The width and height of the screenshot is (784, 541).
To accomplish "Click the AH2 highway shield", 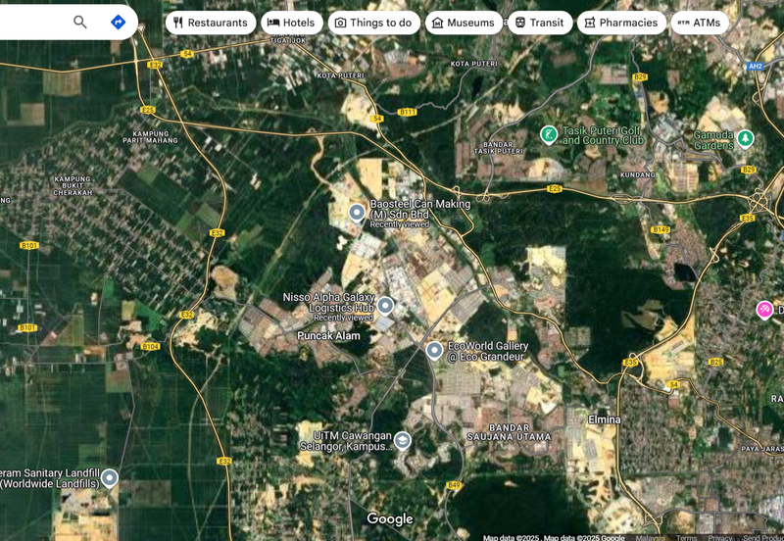I will tap(755, 66).
